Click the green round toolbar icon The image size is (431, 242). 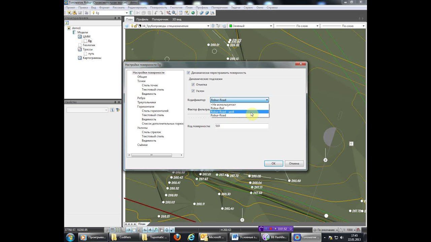click(x=193, y=13)
